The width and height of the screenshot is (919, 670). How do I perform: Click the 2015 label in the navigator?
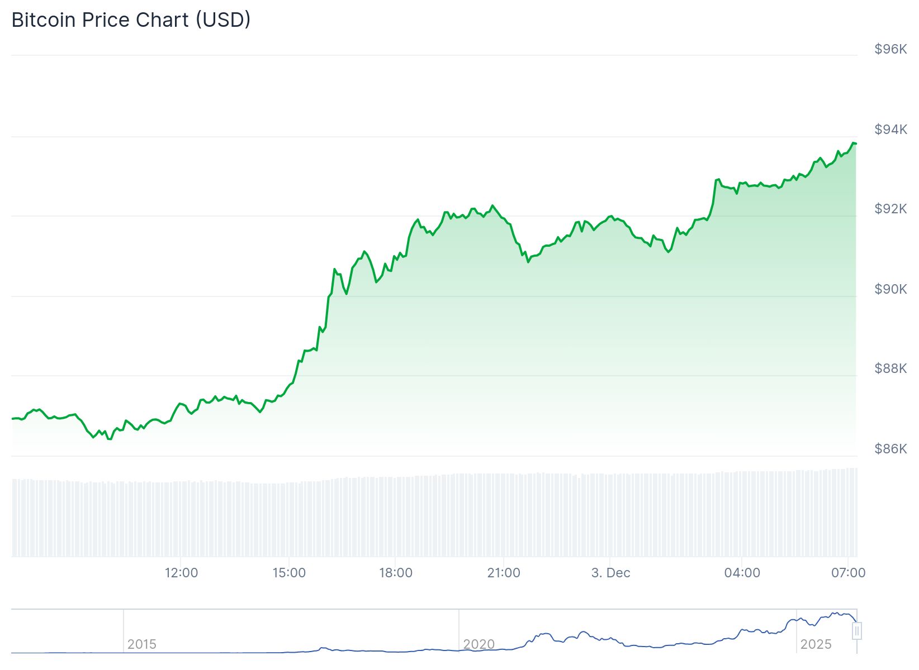[142, 644]
